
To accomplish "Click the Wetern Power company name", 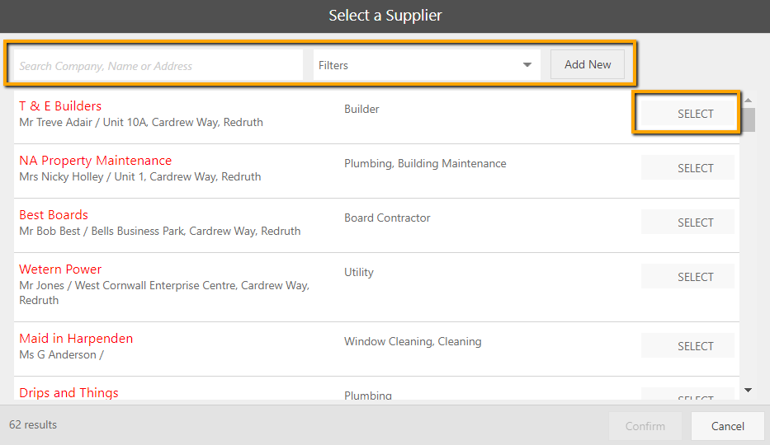I will click(60, 269).
